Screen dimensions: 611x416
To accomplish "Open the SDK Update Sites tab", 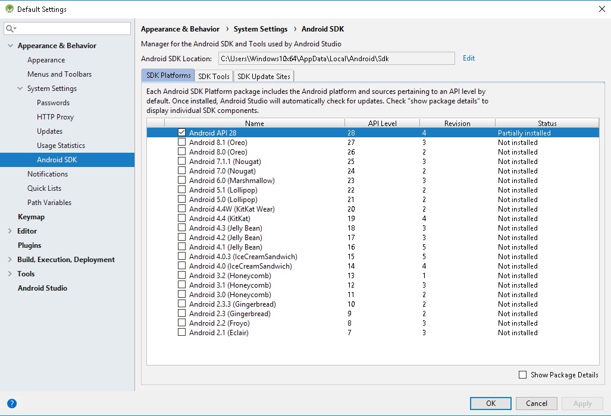I will (x=264, y=76).
